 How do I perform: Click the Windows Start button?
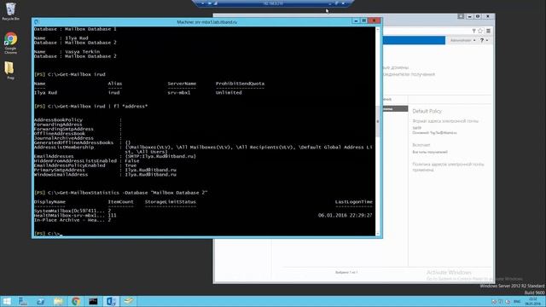pos(7,301)
